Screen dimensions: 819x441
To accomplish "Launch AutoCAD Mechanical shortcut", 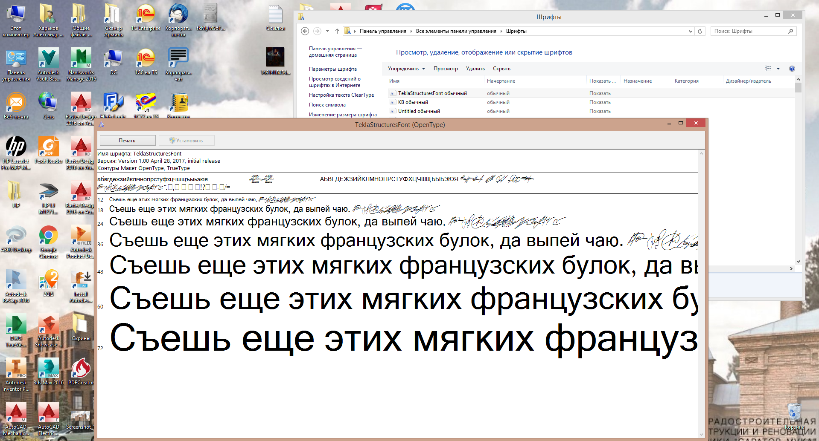I will (x=16, y=419).
